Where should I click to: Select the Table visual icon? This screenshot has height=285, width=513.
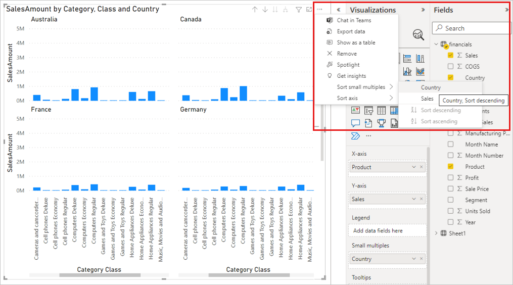382,111
